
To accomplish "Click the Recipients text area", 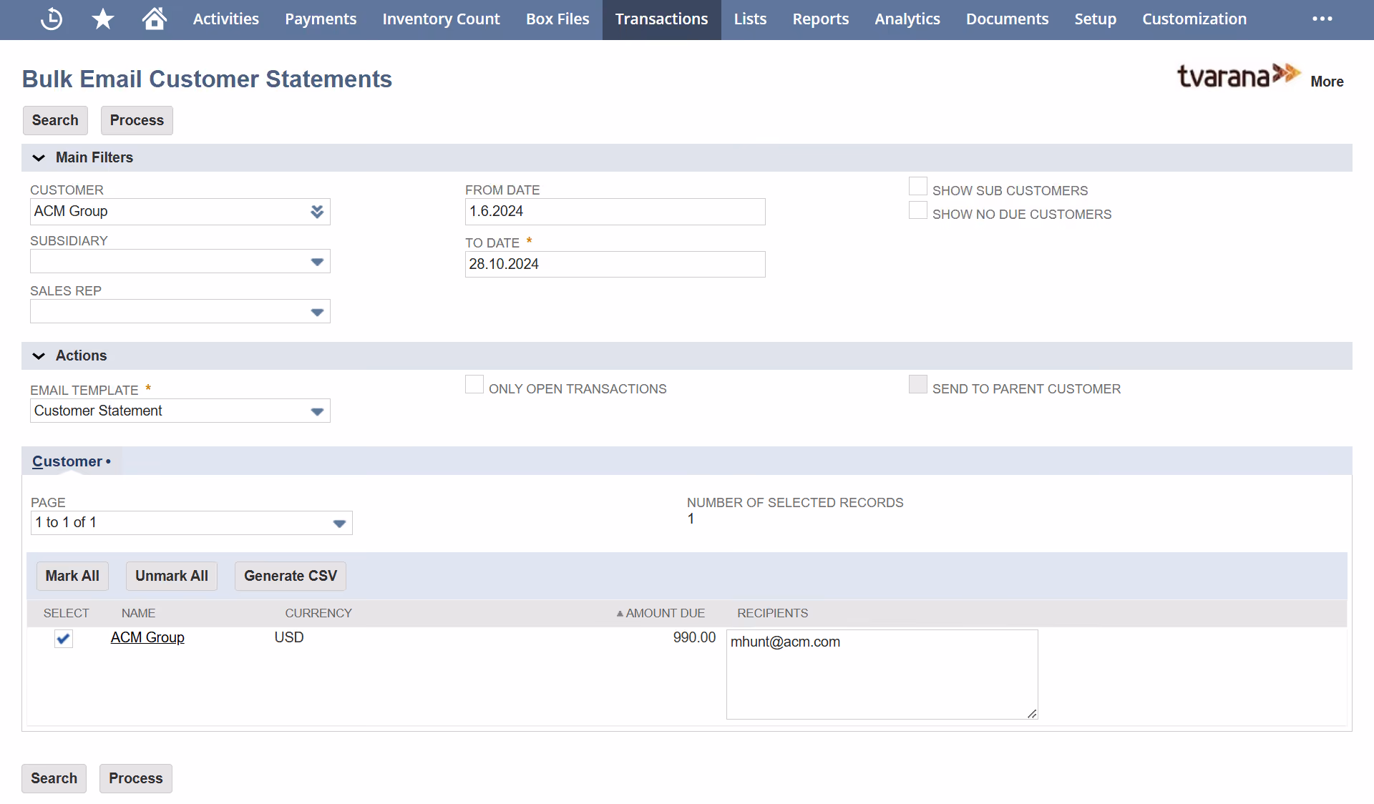I will (x=882, y=675).
